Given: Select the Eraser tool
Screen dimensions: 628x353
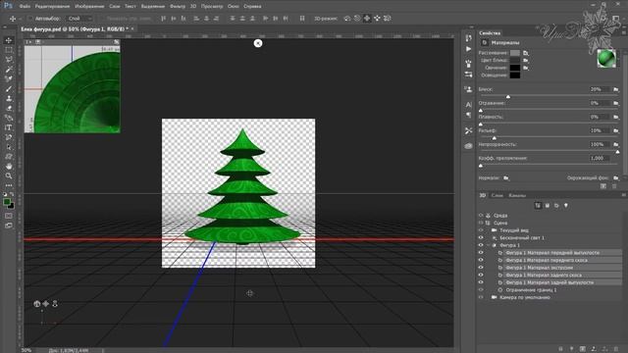Looking at the screenshot, I should (x=9, y=108).
